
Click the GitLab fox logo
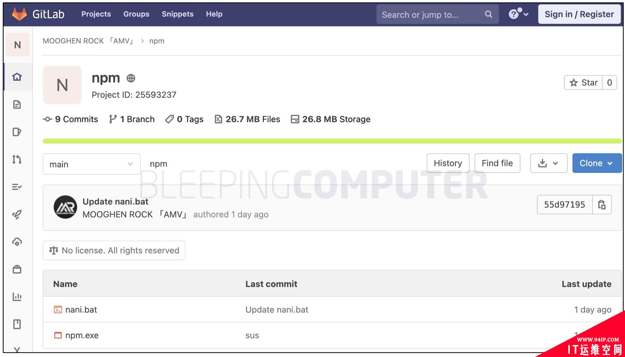click(20, 14)
